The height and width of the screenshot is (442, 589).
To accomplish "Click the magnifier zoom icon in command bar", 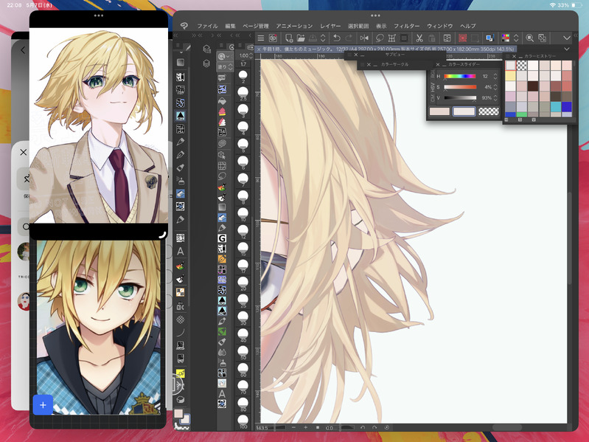I will click(529, 38).
